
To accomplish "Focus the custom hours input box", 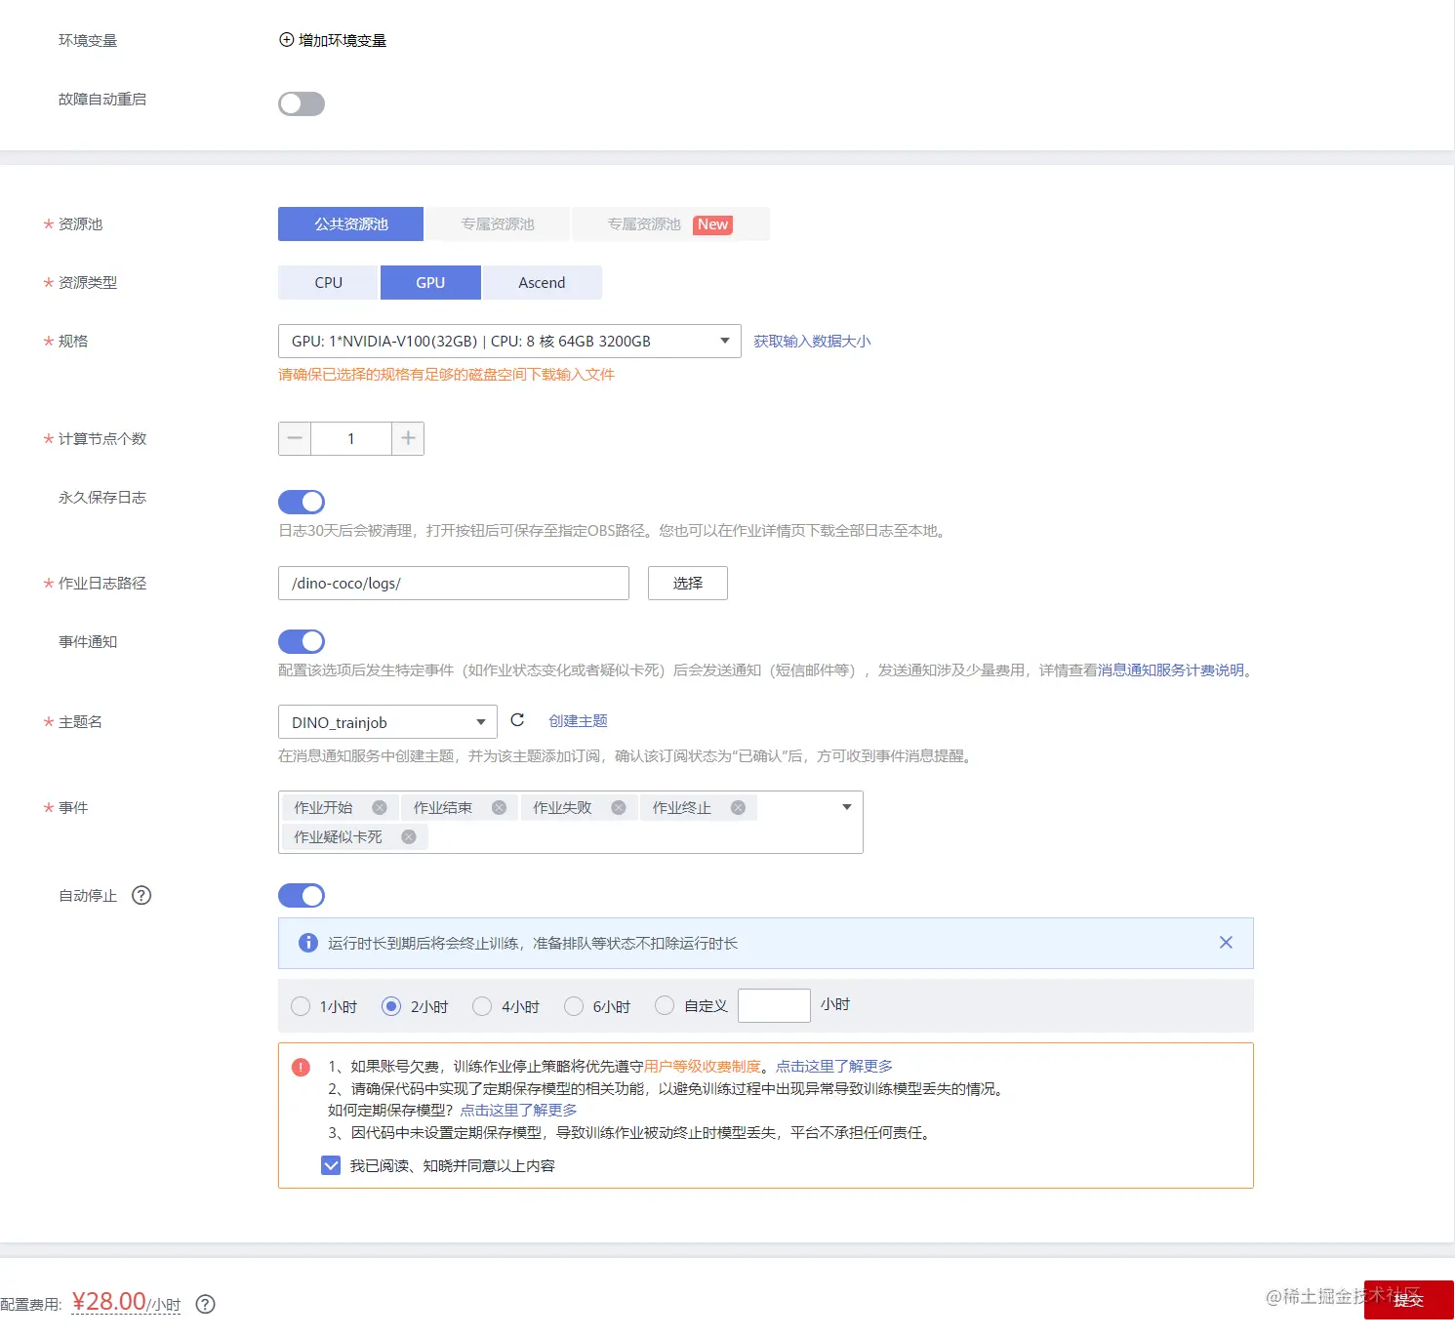I will point(774,1005).
